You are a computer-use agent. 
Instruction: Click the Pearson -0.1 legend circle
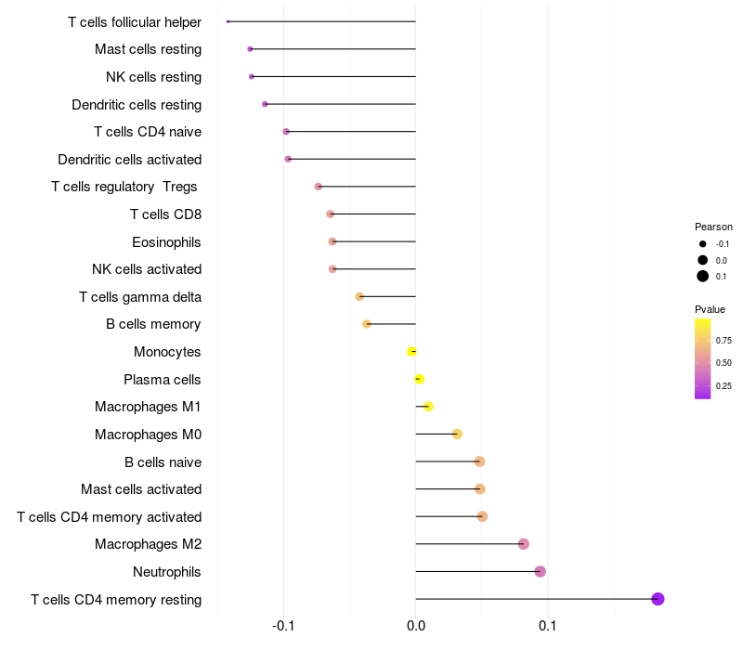coord(702,244)
